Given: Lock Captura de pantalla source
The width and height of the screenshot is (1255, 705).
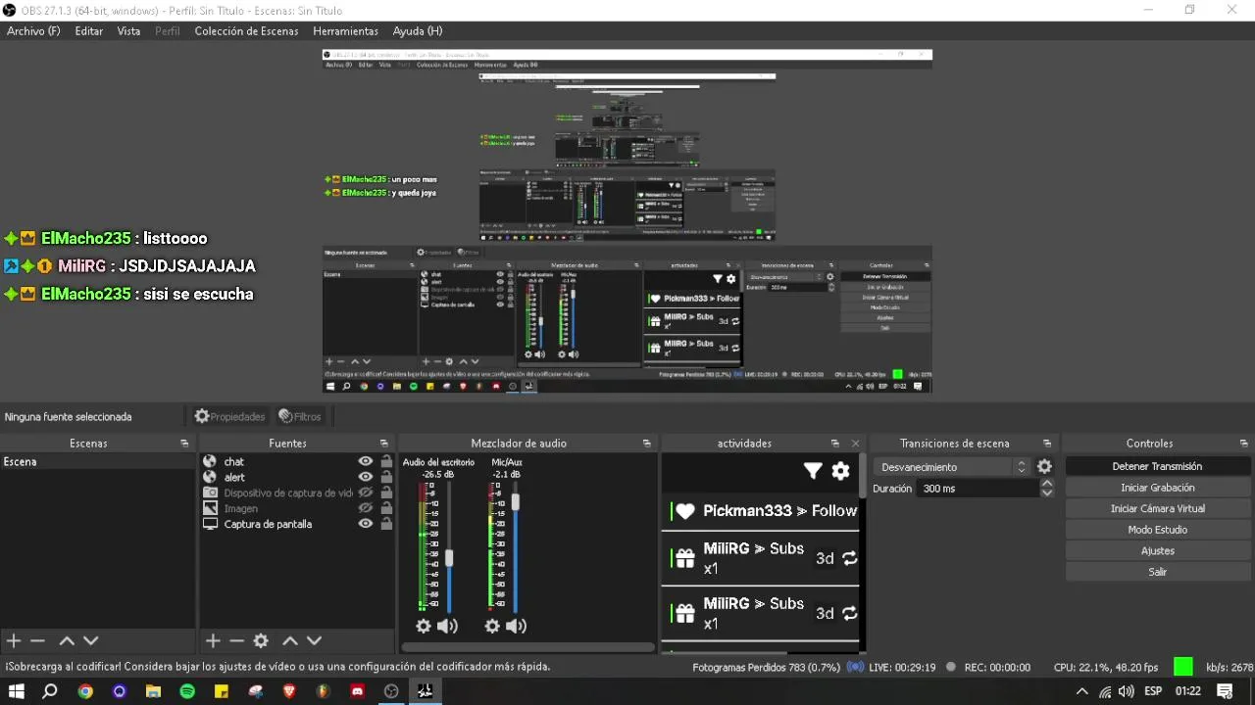Looking at the screenshot, I should (x=386, y=524).
